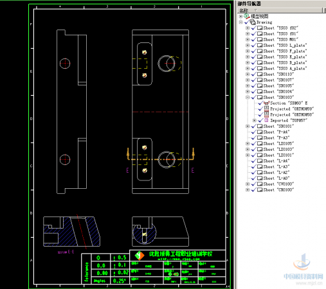Click the sheet icon of "TS03 f02"
Screen dimensions: 326x289
point(260,28)
